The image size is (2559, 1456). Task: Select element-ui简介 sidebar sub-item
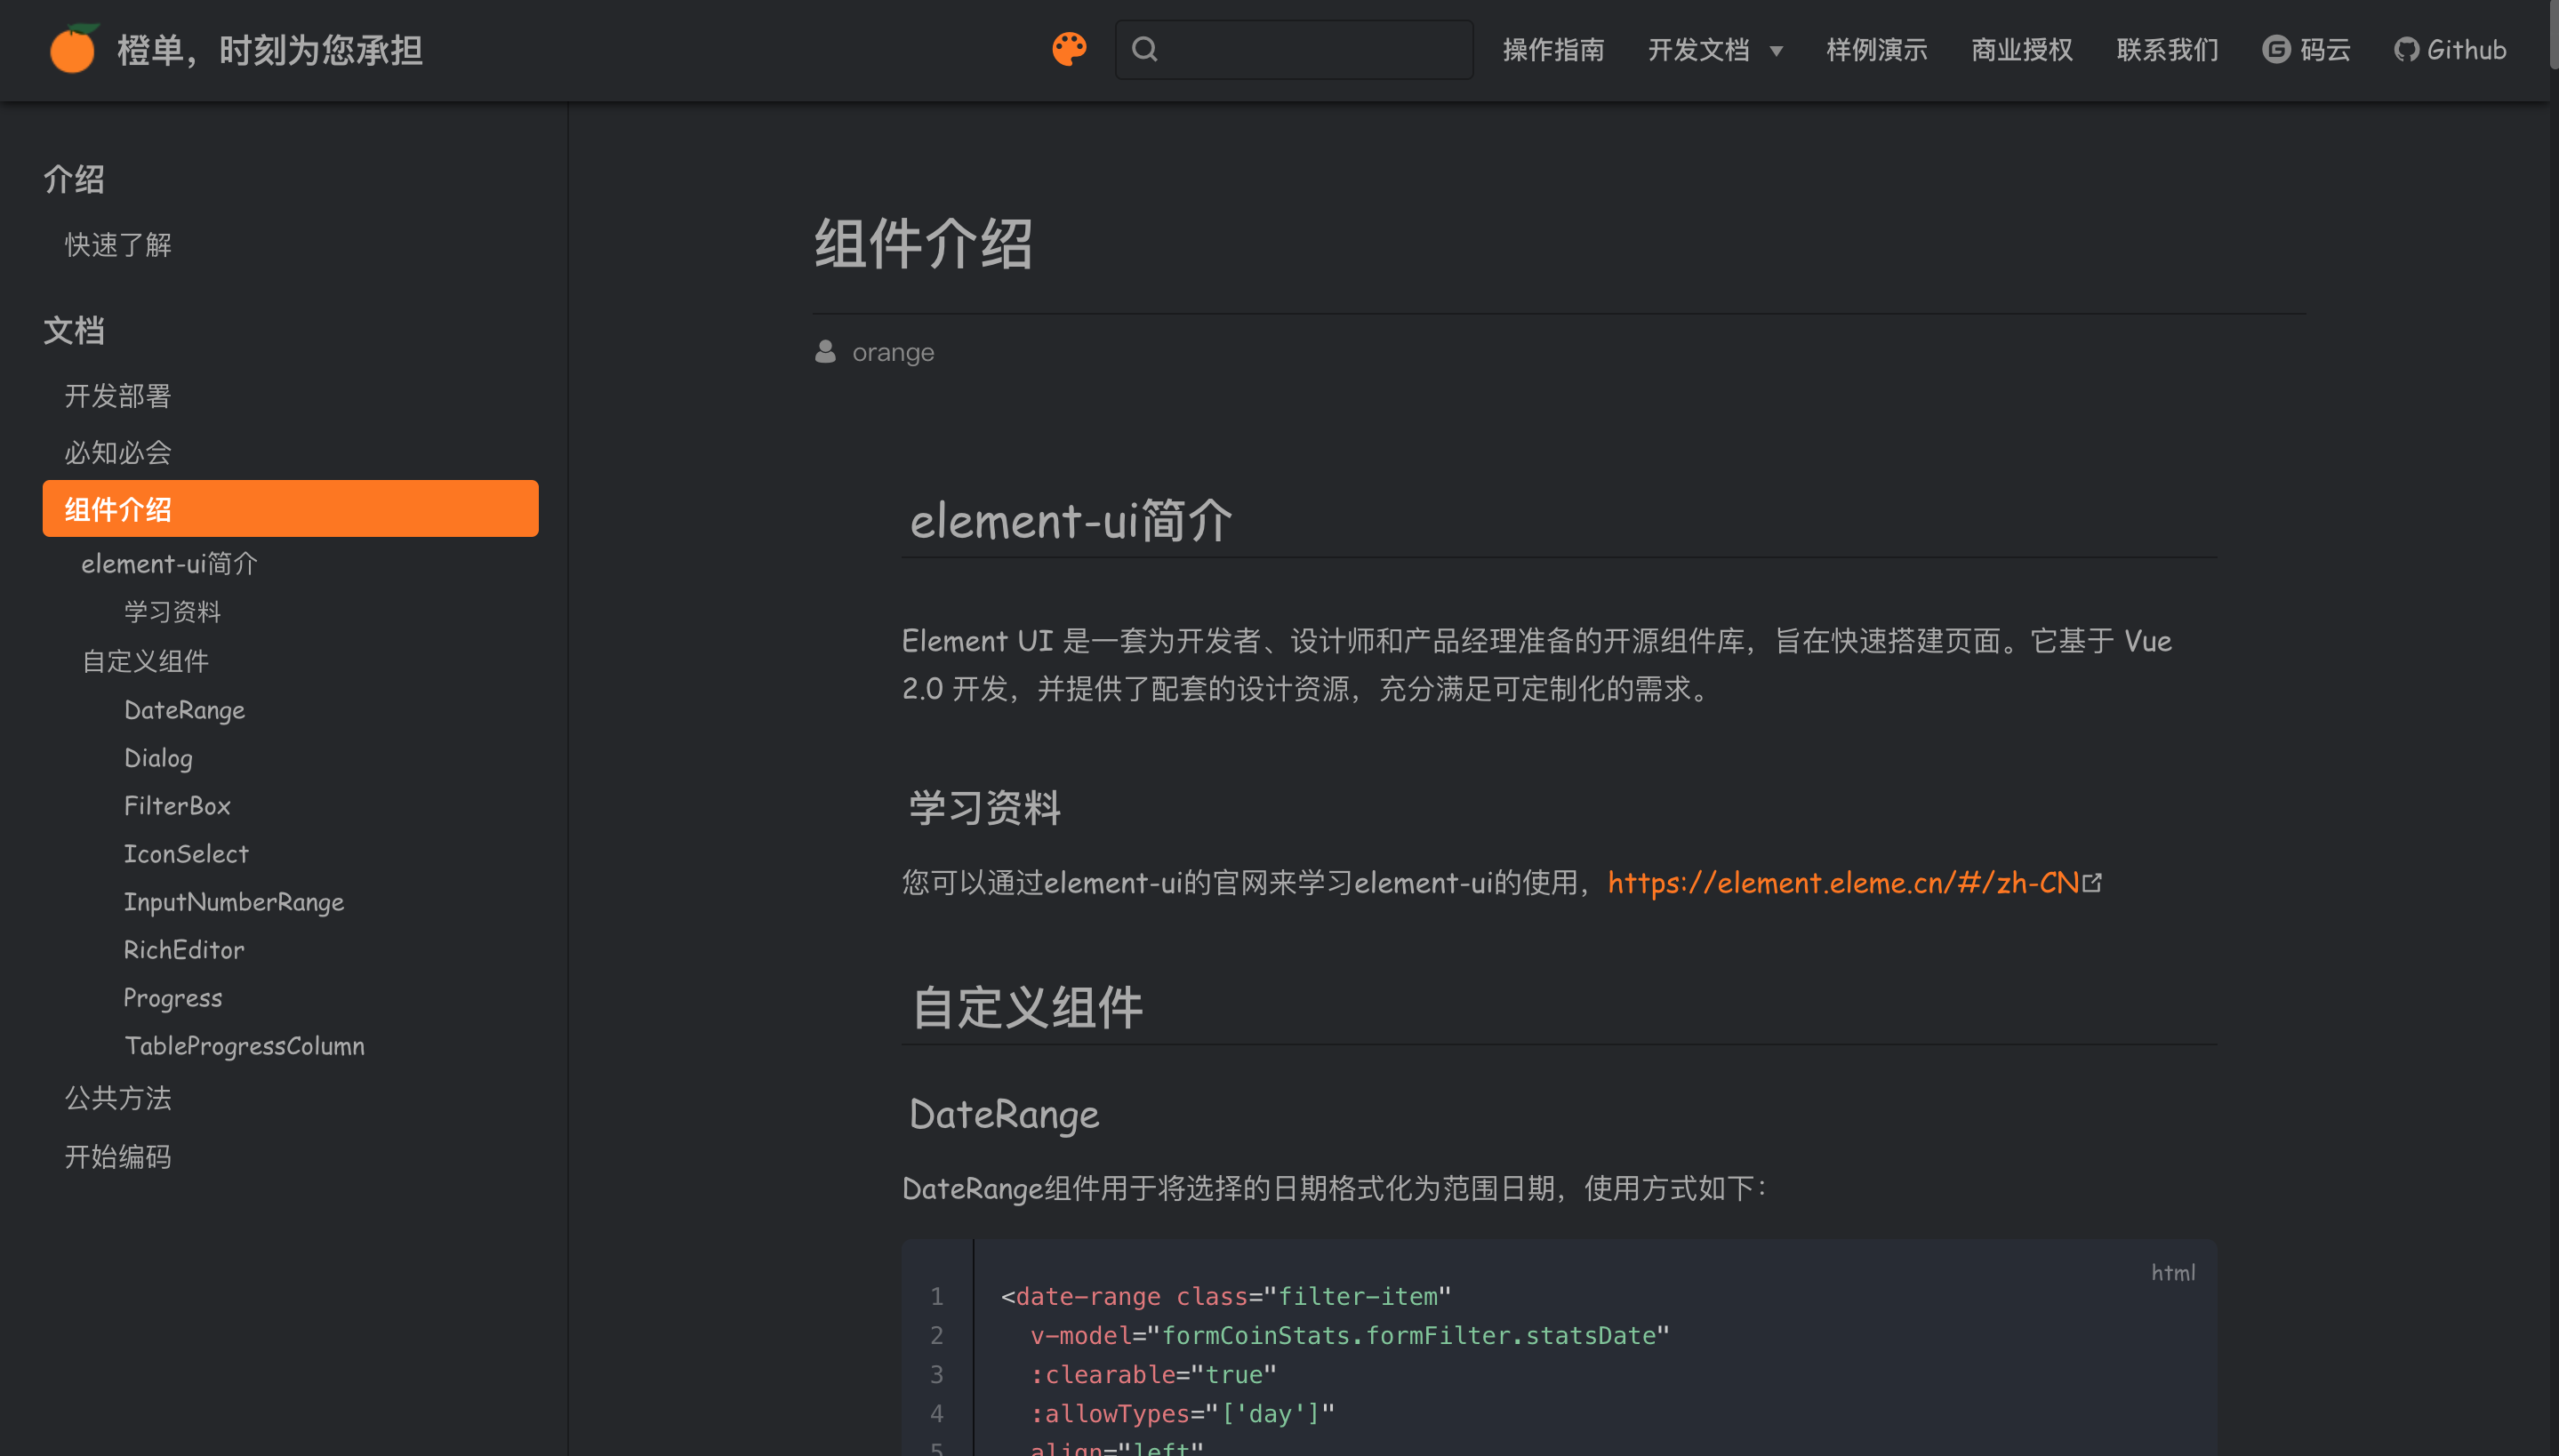point(169,563)
